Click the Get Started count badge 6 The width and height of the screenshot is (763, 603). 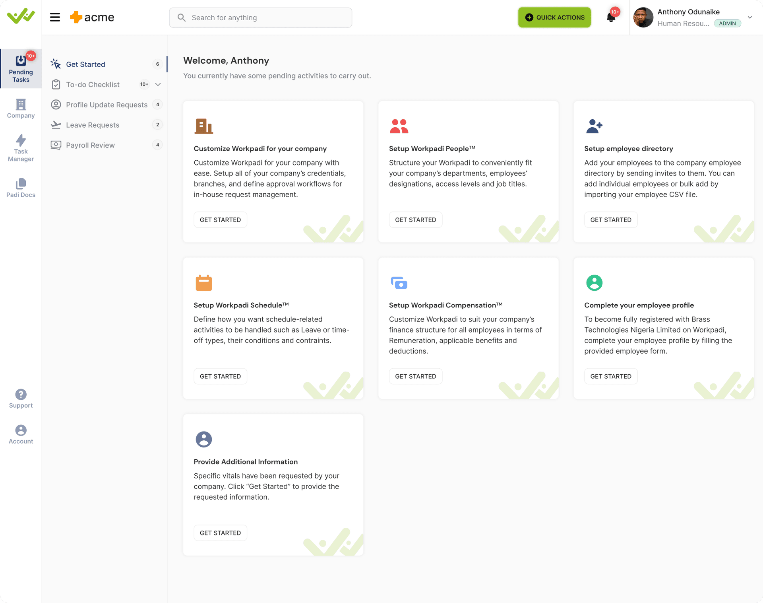pyautogui.click(x=157, y=64)
